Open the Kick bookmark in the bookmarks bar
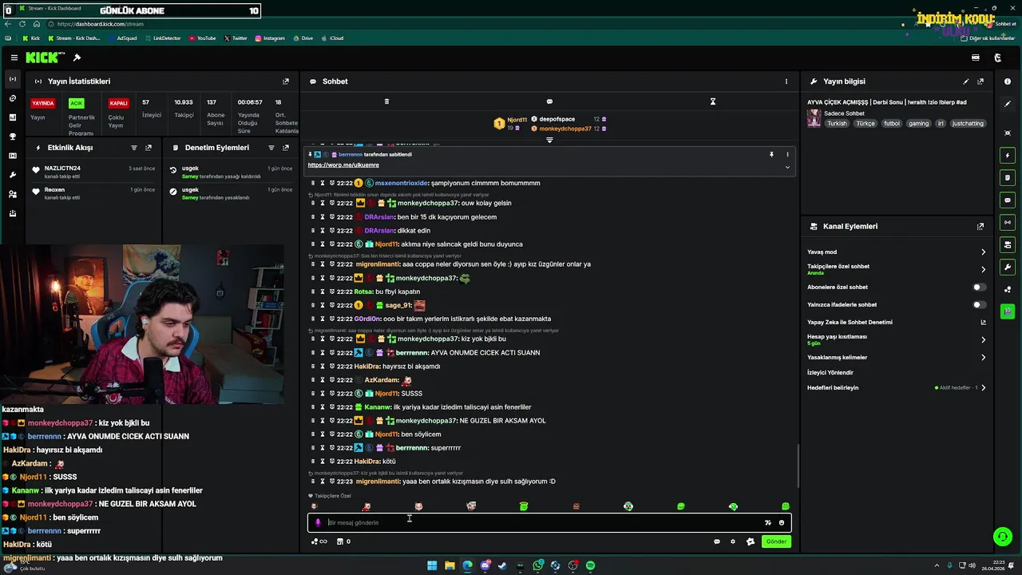The image size is (1022, 575). 31,38
